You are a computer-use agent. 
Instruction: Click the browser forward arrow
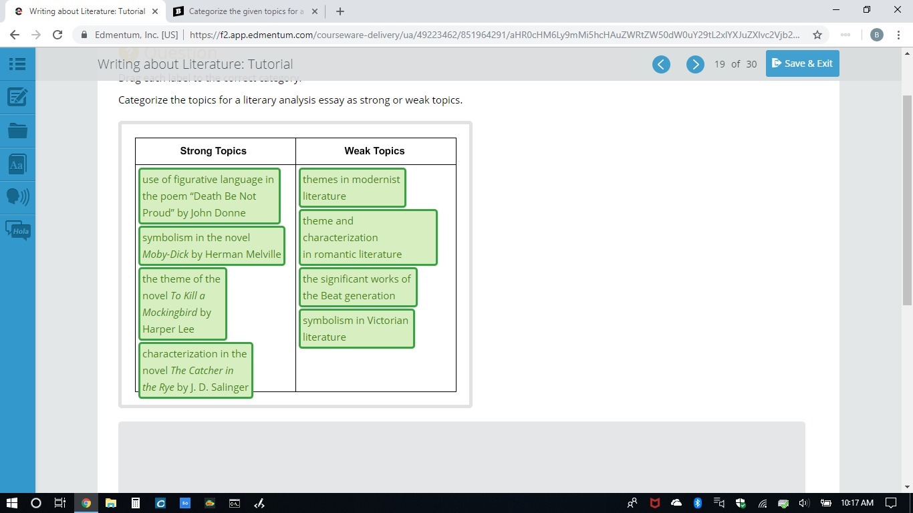coord(36,35)
